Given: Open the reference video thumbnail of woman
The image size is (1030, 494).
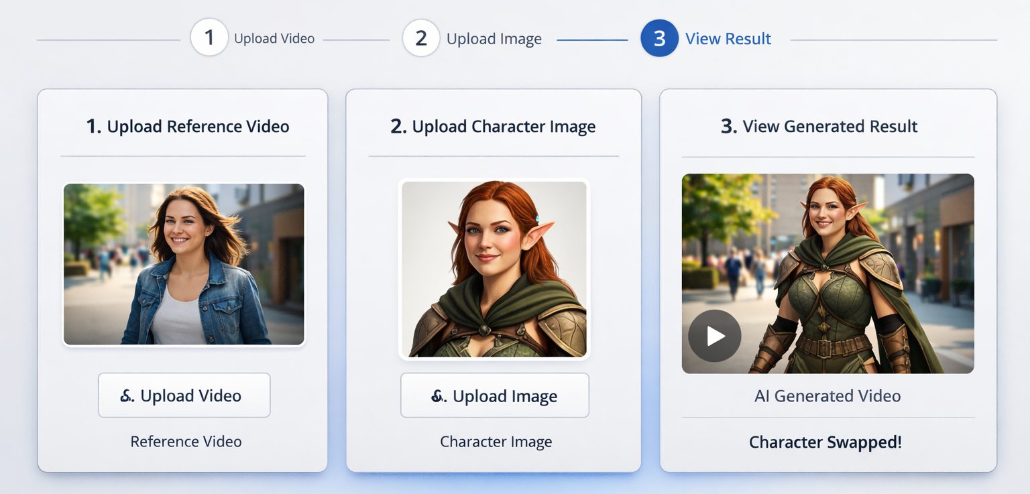Looking at the screenshot, I should coord(184,264).
